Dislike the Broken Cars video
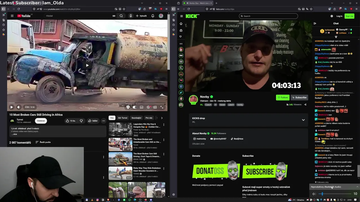 pos(81,121)
